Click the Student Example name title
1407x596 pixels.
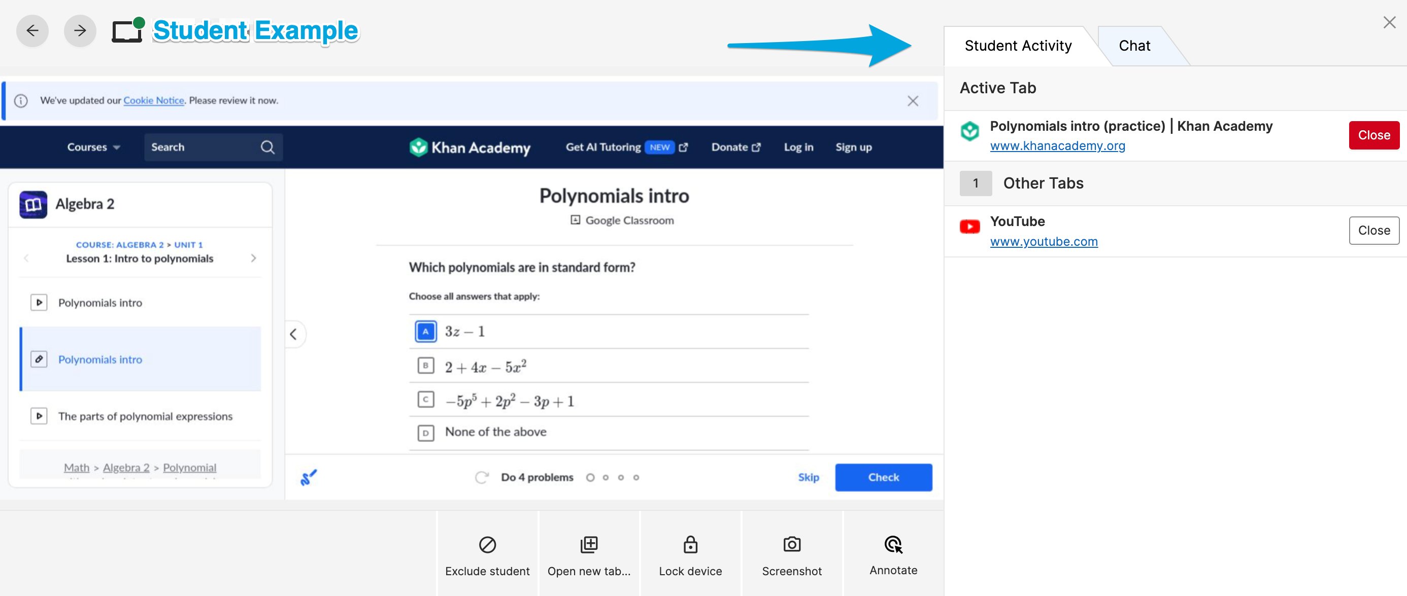click(255, 30)
